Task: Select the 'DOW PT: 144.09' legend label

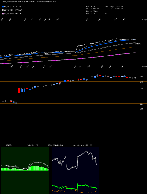Action: point(13,14)
